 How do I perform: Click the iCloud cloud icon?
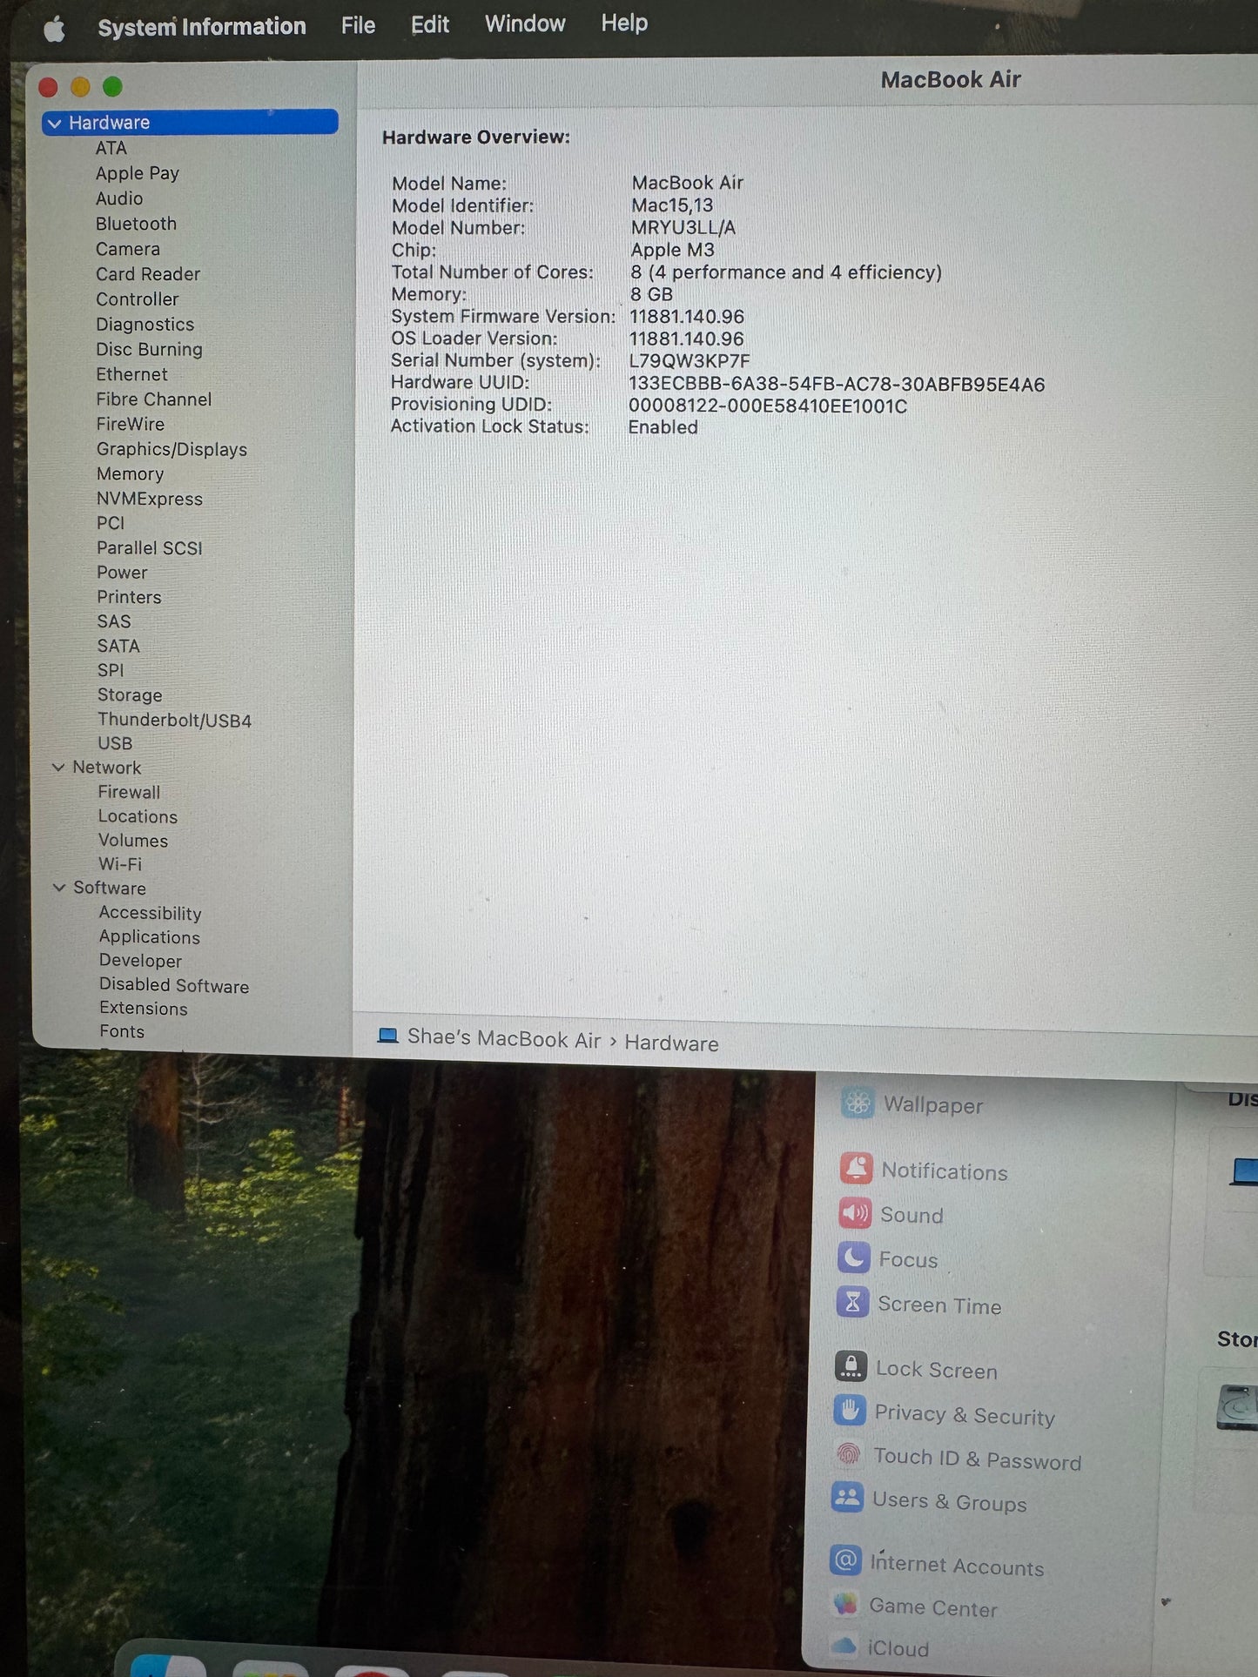point(844,1646)
